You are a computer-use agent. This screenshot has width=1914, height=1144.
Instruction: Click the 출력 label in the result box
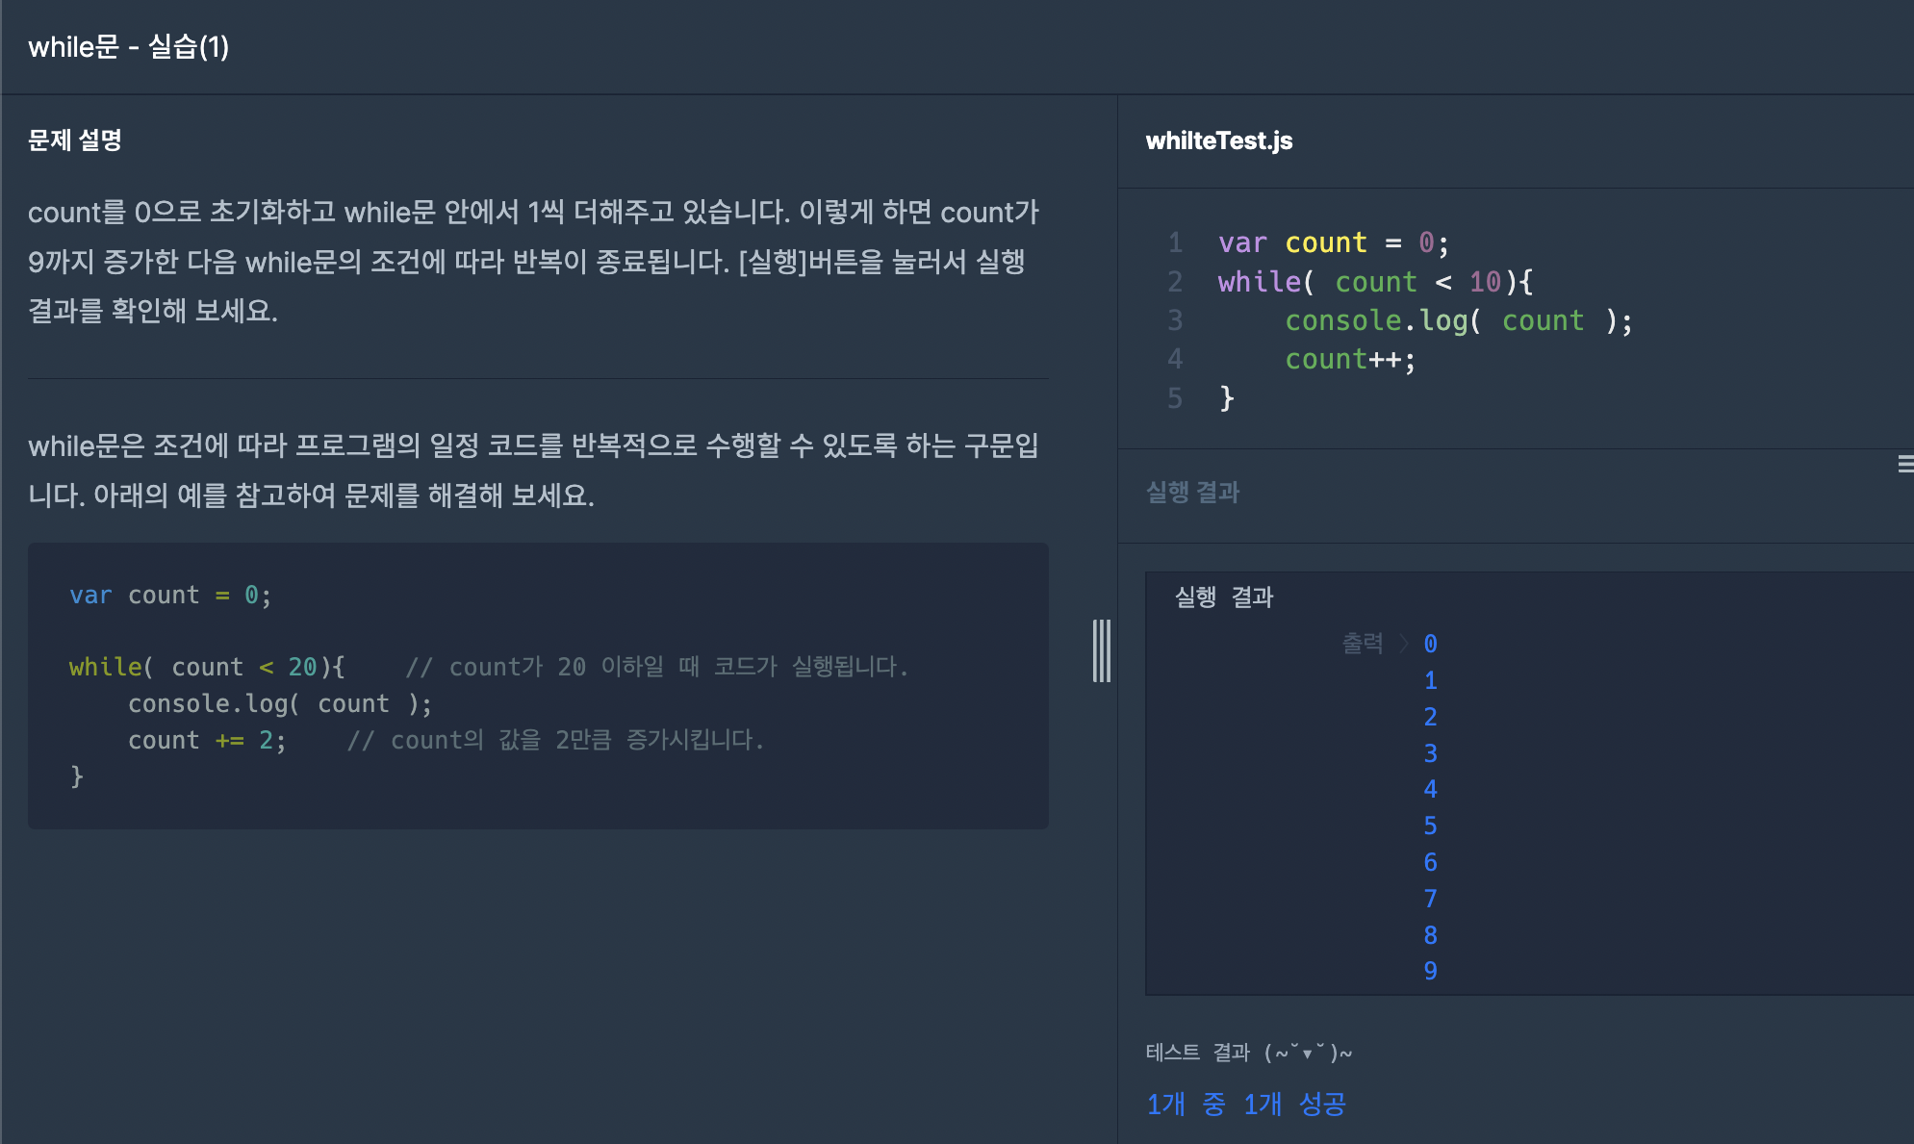1363,643
